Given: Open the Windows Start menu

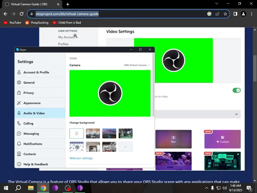Looking at the screenshot, I should point(6,188).
